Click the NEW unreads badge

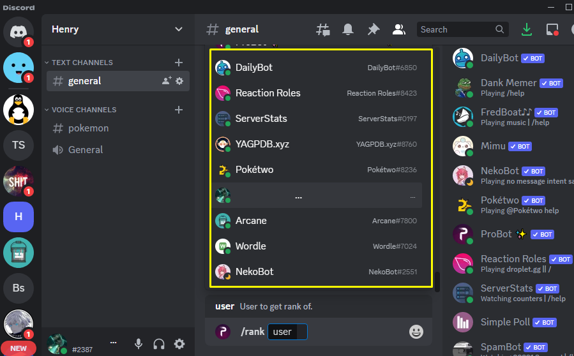(19, 348)
